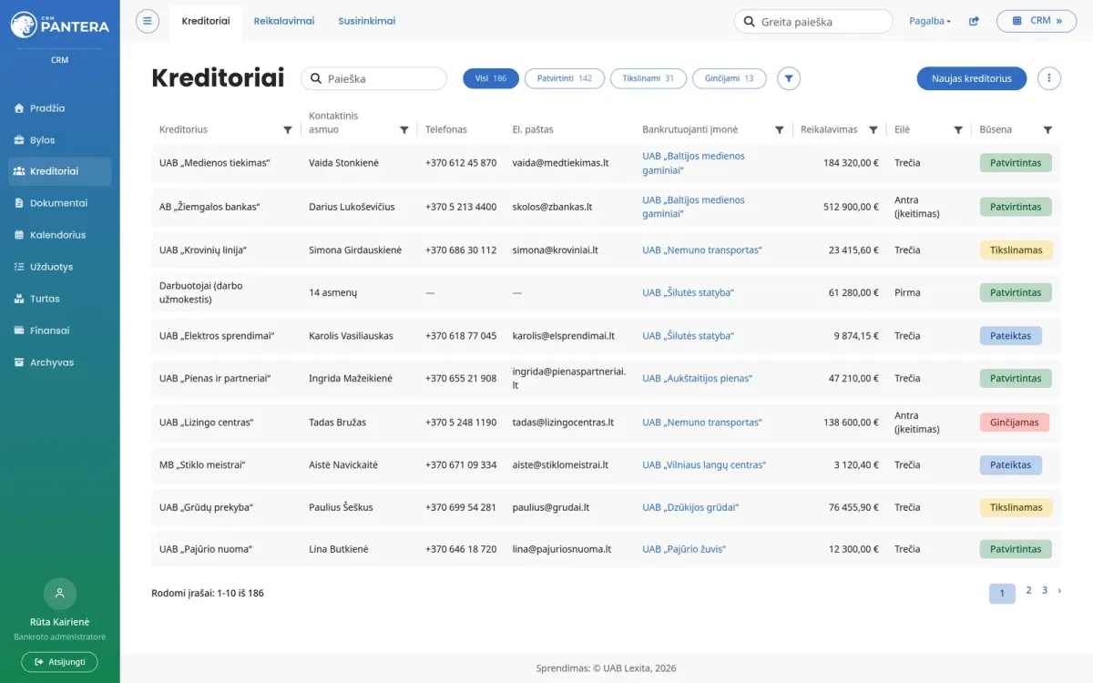Screen dimensions: 1093x683
Task: Show all creditors with Visi 186 filter
Action: pos(491,78)
